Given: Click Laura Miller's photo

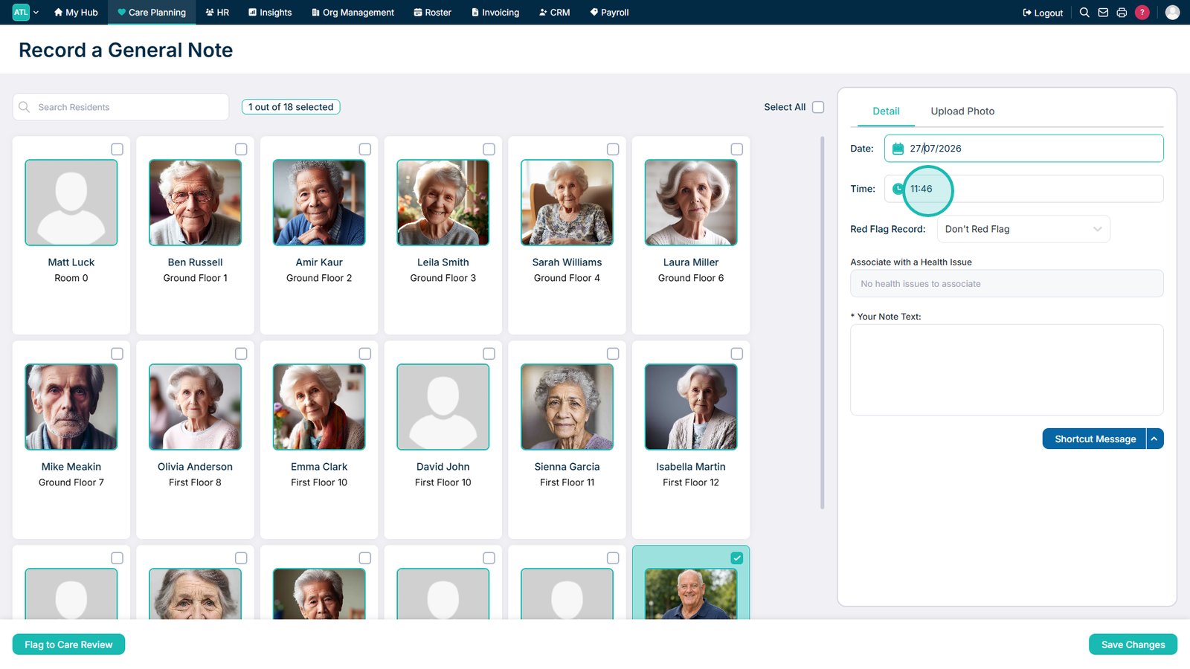Looking at the screenshot, I should click(x=691, y=202).
